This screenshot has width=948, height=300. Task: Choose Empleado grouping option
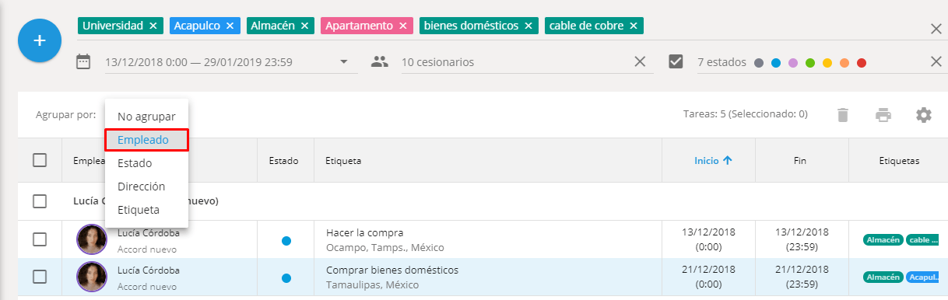point(146,140)
